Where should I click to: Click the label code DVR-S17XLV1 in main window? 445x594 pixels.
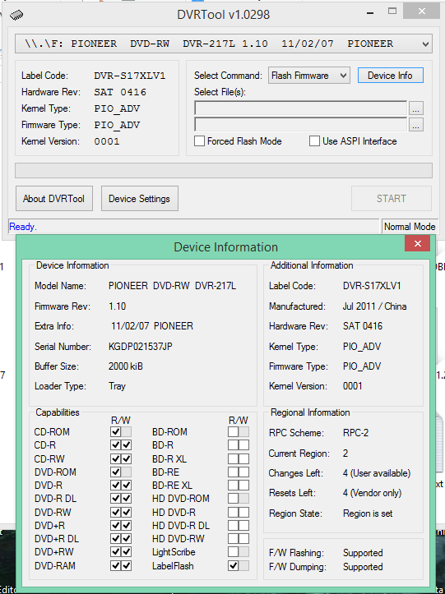tap(130, 76)
